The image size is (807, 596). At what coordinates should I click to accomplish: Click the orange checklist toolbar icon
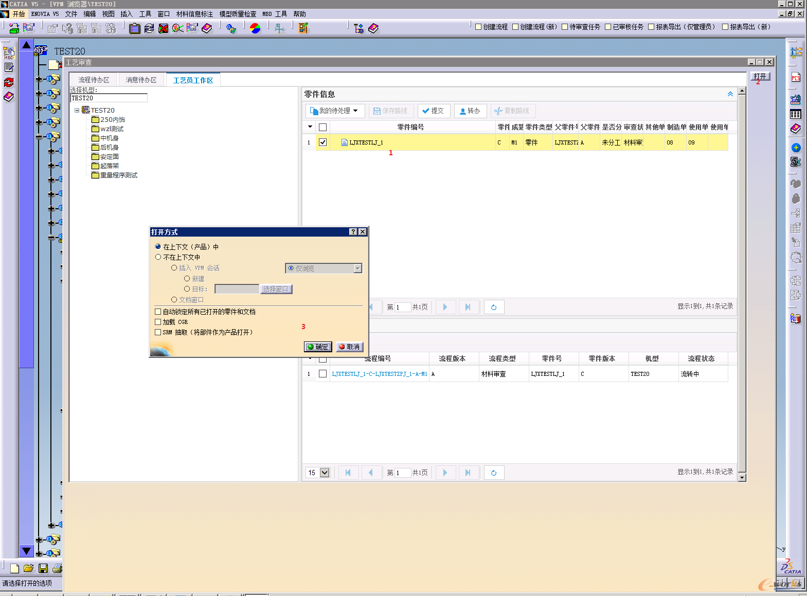point(303,28)
